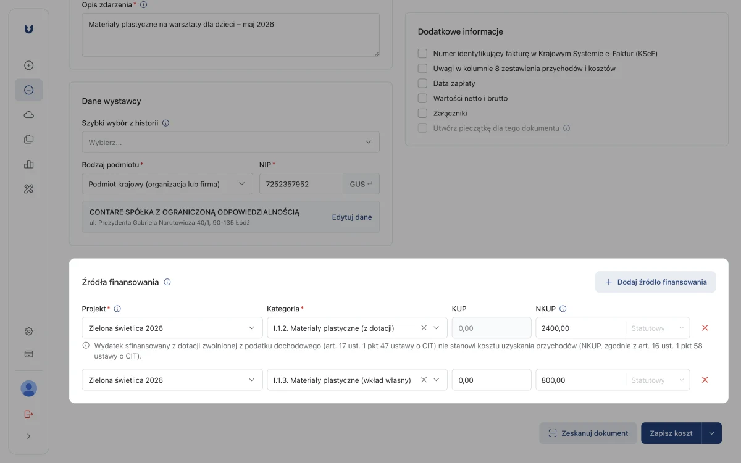Show info tooltip for Szybki wybór z historii
This screenshot has width=741, height=463.
coord(165,123)
